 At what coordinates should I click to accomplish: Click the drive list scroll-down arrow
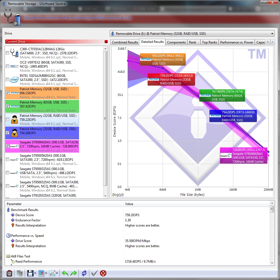tap(105, 196)
